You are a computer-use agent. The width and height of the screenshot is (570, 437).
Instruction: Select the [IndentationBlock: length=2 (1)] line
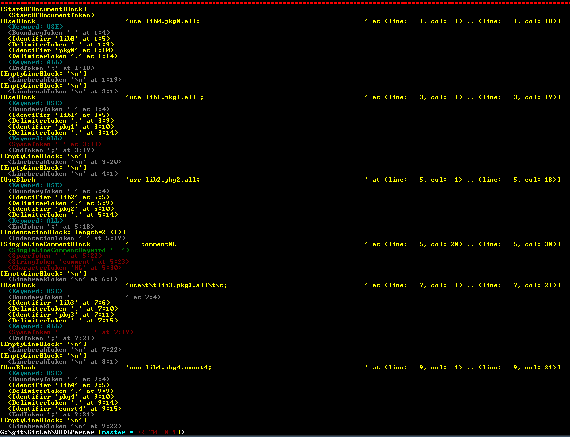pyautogui.click(x=63, y=232)
